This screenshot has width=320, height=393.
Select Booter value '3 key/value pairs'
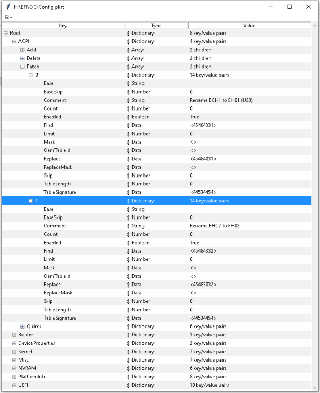[208, 335]
